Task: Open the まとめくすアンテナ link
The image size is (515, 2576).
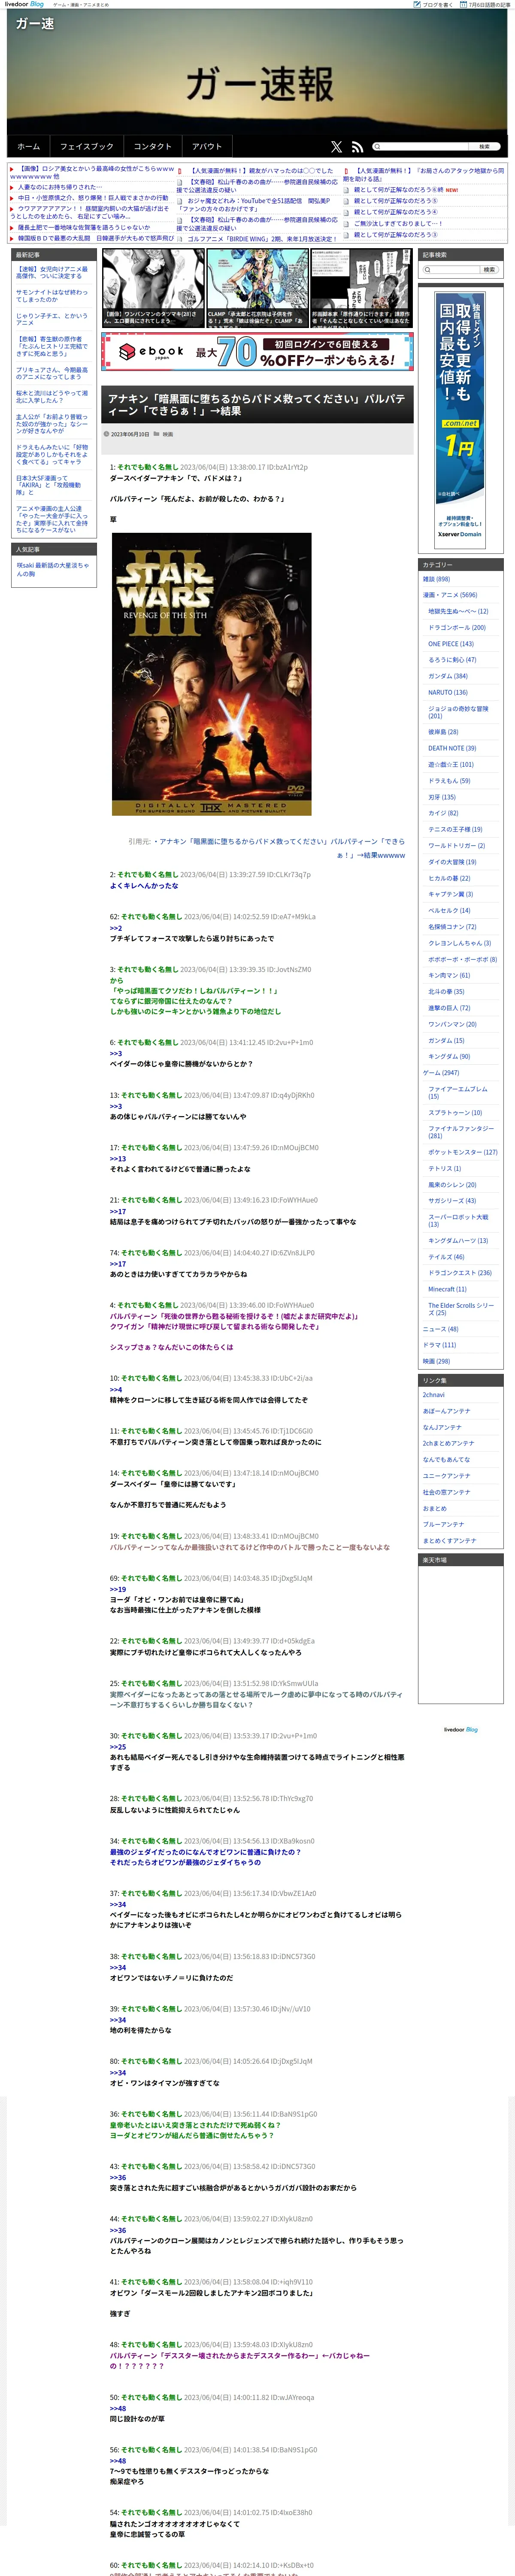Action: pyautogui.click(x=450, y=1541)
